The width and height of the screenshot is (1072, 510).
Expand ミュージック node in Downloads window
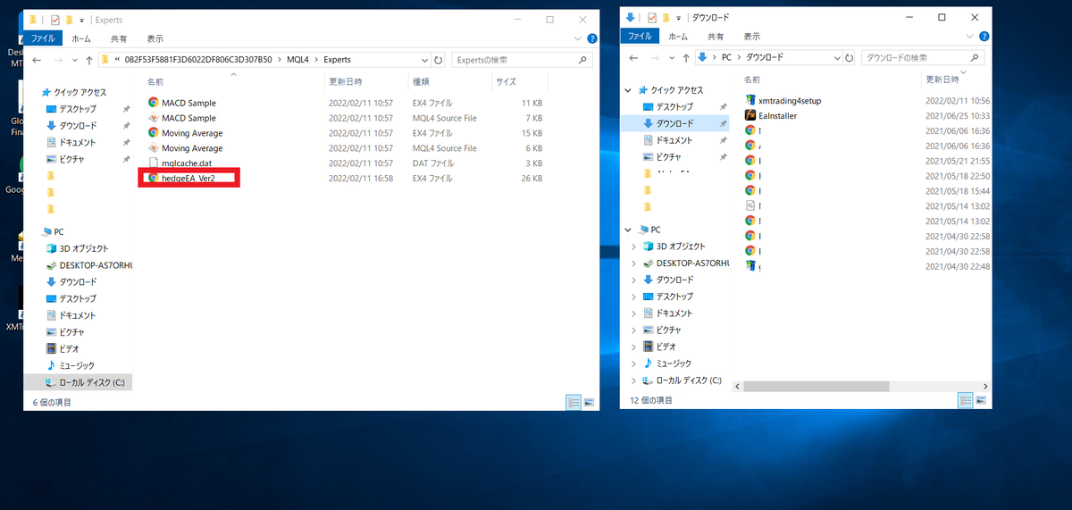pos(634,364)
